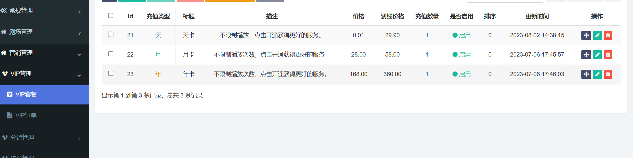The width and height of the screenshot is (633, 158).
Task: Filter by recharge type 月 link
Action: (158, 55)
